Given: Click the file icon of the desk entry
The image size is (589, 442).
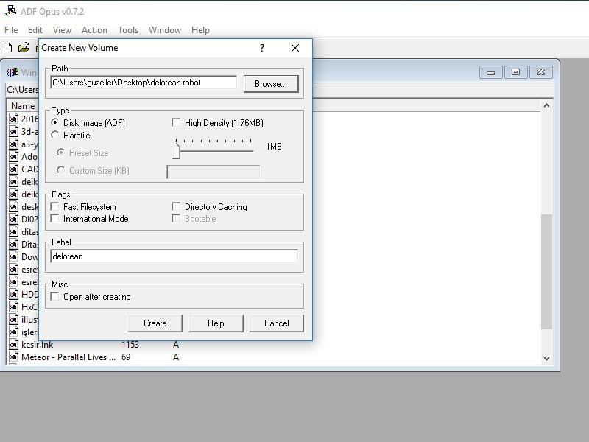Looking at the screenshot, I should coord(13,207).
